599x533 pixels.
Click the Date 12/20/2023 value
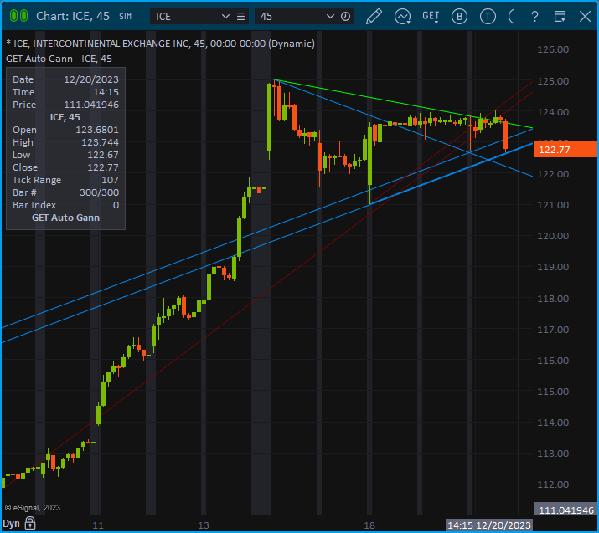(91, 79)
